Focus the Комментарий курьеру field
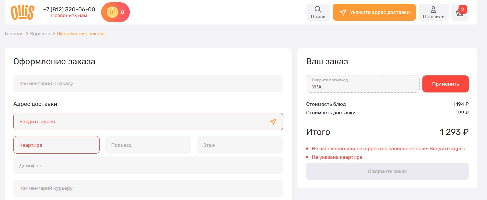Screen dimensions: 487x200 tap(148, 188)
